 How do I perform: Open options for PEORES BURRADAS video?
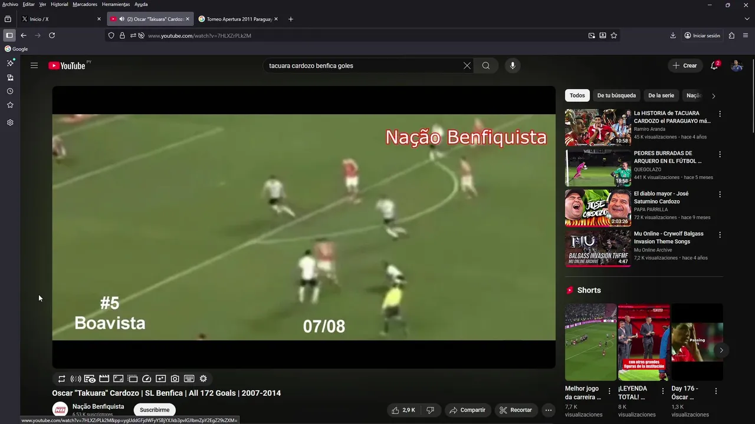(720, 154)
